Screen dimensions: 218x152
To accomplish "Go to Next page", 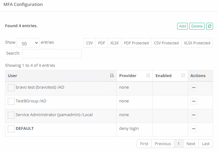I will [191, 144].
